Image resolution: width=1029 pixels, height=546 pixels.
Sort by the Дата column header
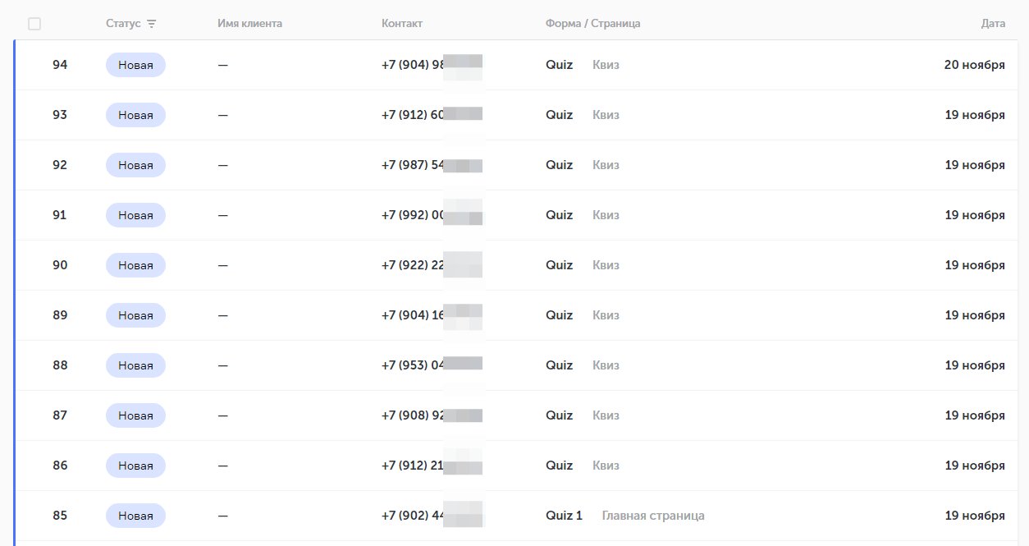(992, 24)
